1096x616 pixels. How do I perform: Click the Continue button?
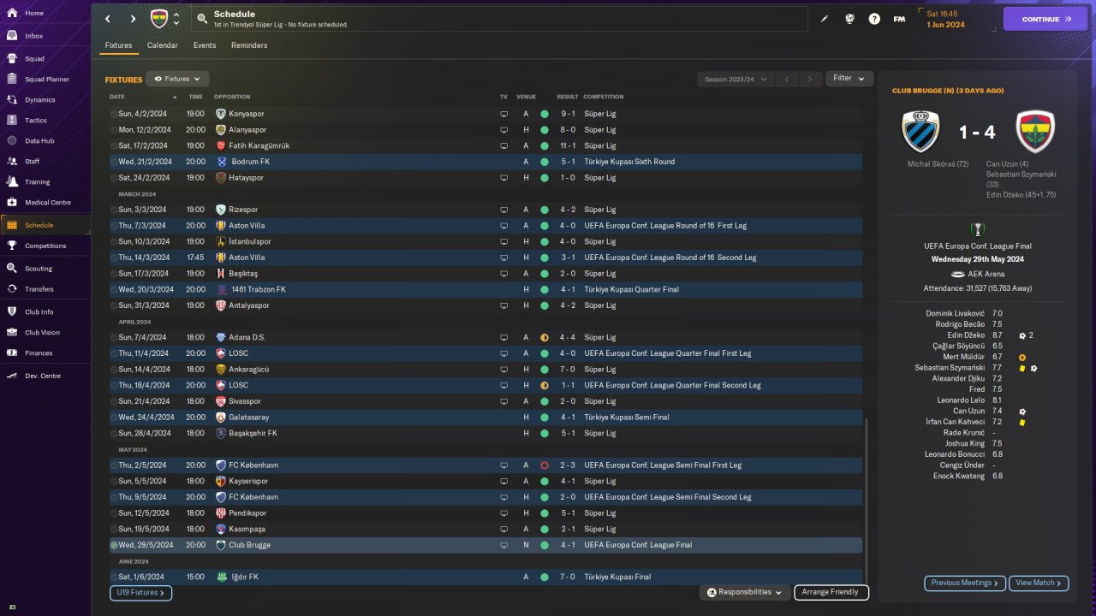[1045, 19]
